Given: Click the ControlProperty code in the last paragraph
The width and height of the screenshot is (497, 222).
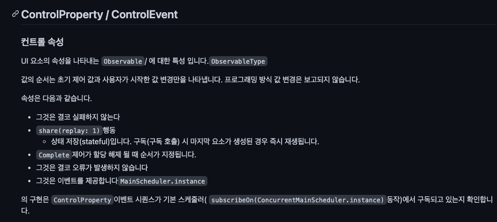Looking at the screenshot, I should [82, 200].
